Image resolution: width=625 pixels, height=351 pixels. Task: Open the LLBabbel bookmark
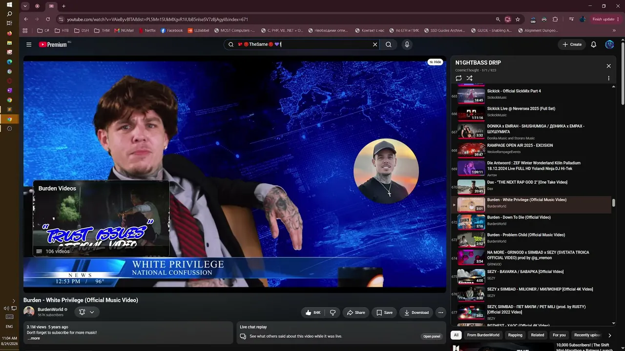pyautogui.click(x=198, y=30)
